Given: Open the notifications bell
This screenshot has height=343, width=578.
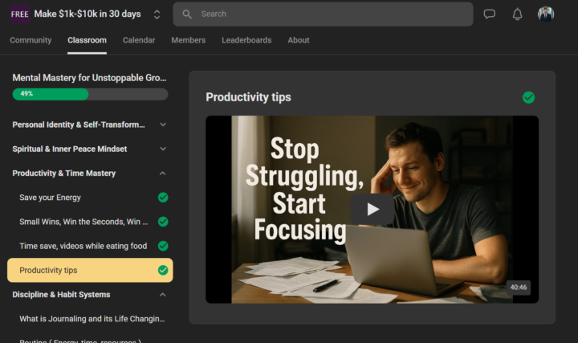Looking at the screenshot, I should tap(517, 14).
